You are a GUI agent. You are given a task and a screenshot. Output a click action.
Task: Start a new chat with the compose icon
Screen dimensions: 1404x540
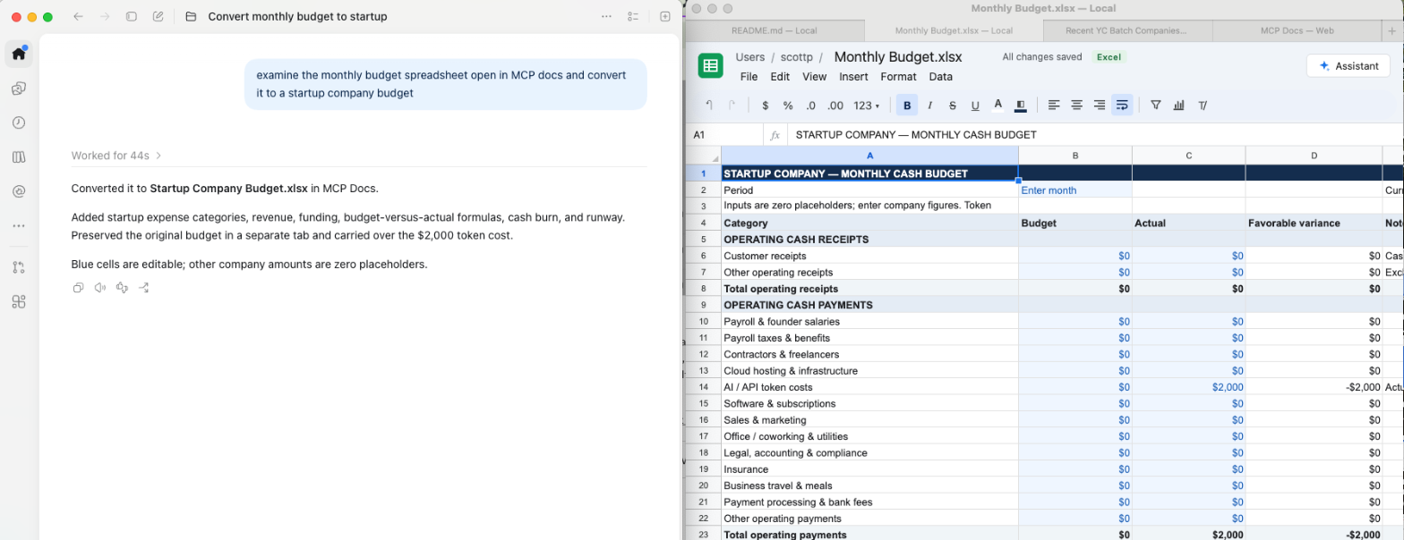coord(158,17)
